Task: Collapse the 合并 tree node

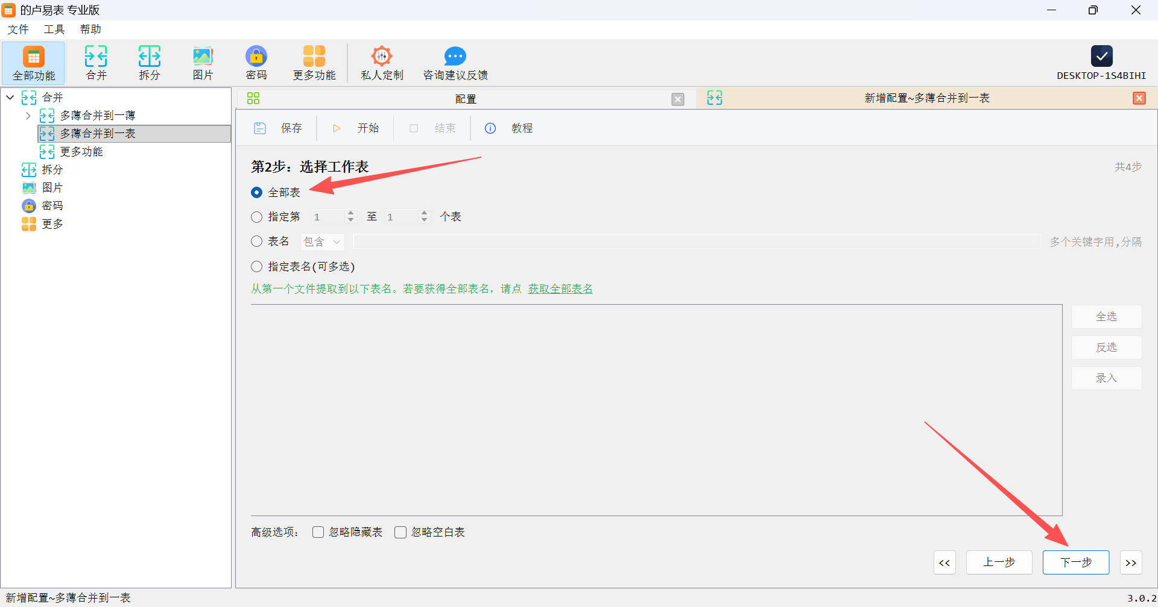Action: click(x=10, y=98)
